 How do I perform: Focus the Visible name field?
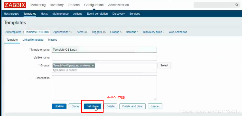[104, 58]
